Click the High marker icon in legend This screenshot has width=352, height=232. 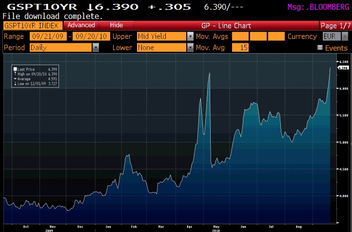15,73
